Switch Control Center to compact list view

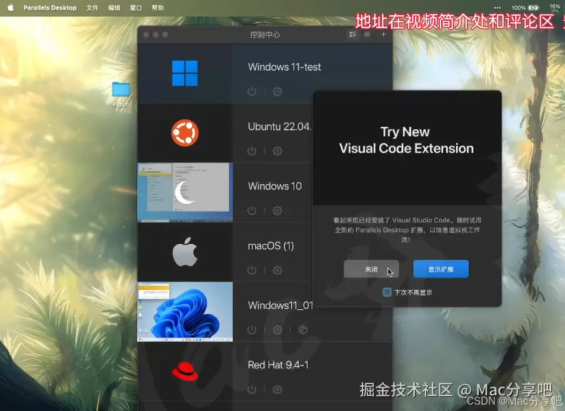367,34
